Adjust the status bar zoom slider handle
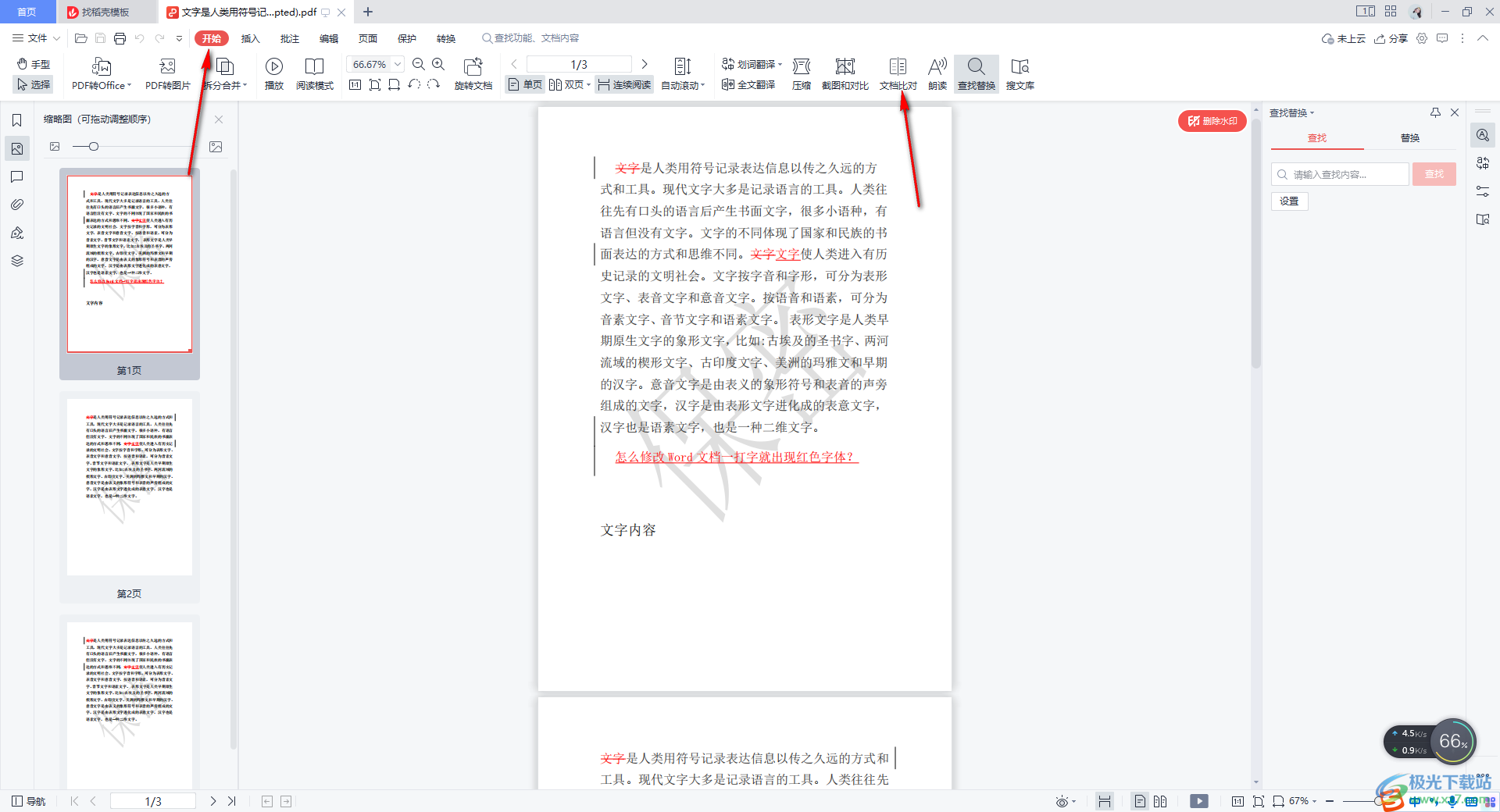The height and width of the screenshot is (812, 1500). [x=1380, y=801]
